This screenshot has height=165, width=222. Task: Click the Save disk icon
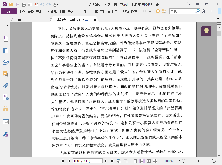pos(18,5)
